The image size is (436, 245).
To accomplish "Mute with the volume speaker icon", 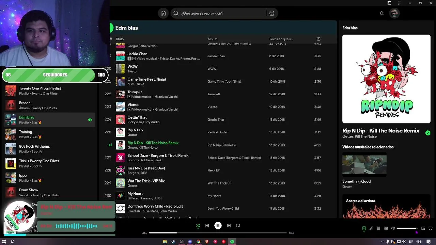I will click(393, 228).
